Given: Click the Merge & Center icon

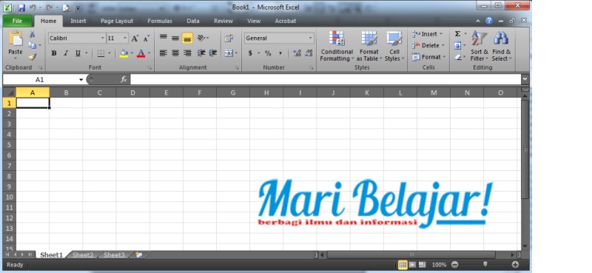Looking at the screenshot, I should pos(229,53).
